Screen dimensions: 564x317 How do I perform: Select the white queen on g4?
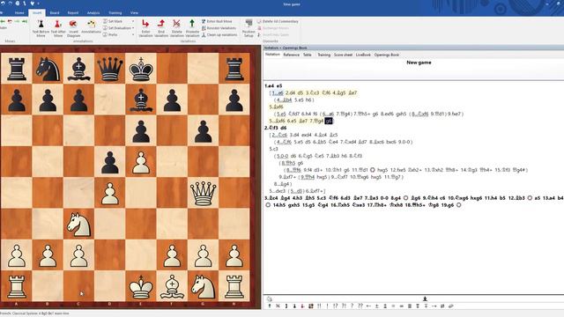[x=204, y=193]
